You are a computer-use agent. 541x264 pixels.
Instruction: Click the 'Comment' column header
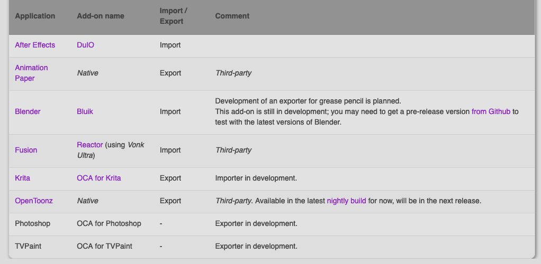click(232, 16)
